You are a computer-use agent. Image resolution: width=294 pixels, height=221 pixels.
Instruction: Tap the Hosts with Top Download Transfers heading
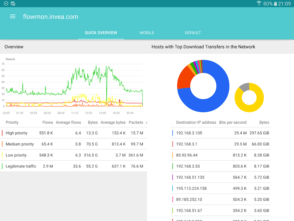(203, 47)
